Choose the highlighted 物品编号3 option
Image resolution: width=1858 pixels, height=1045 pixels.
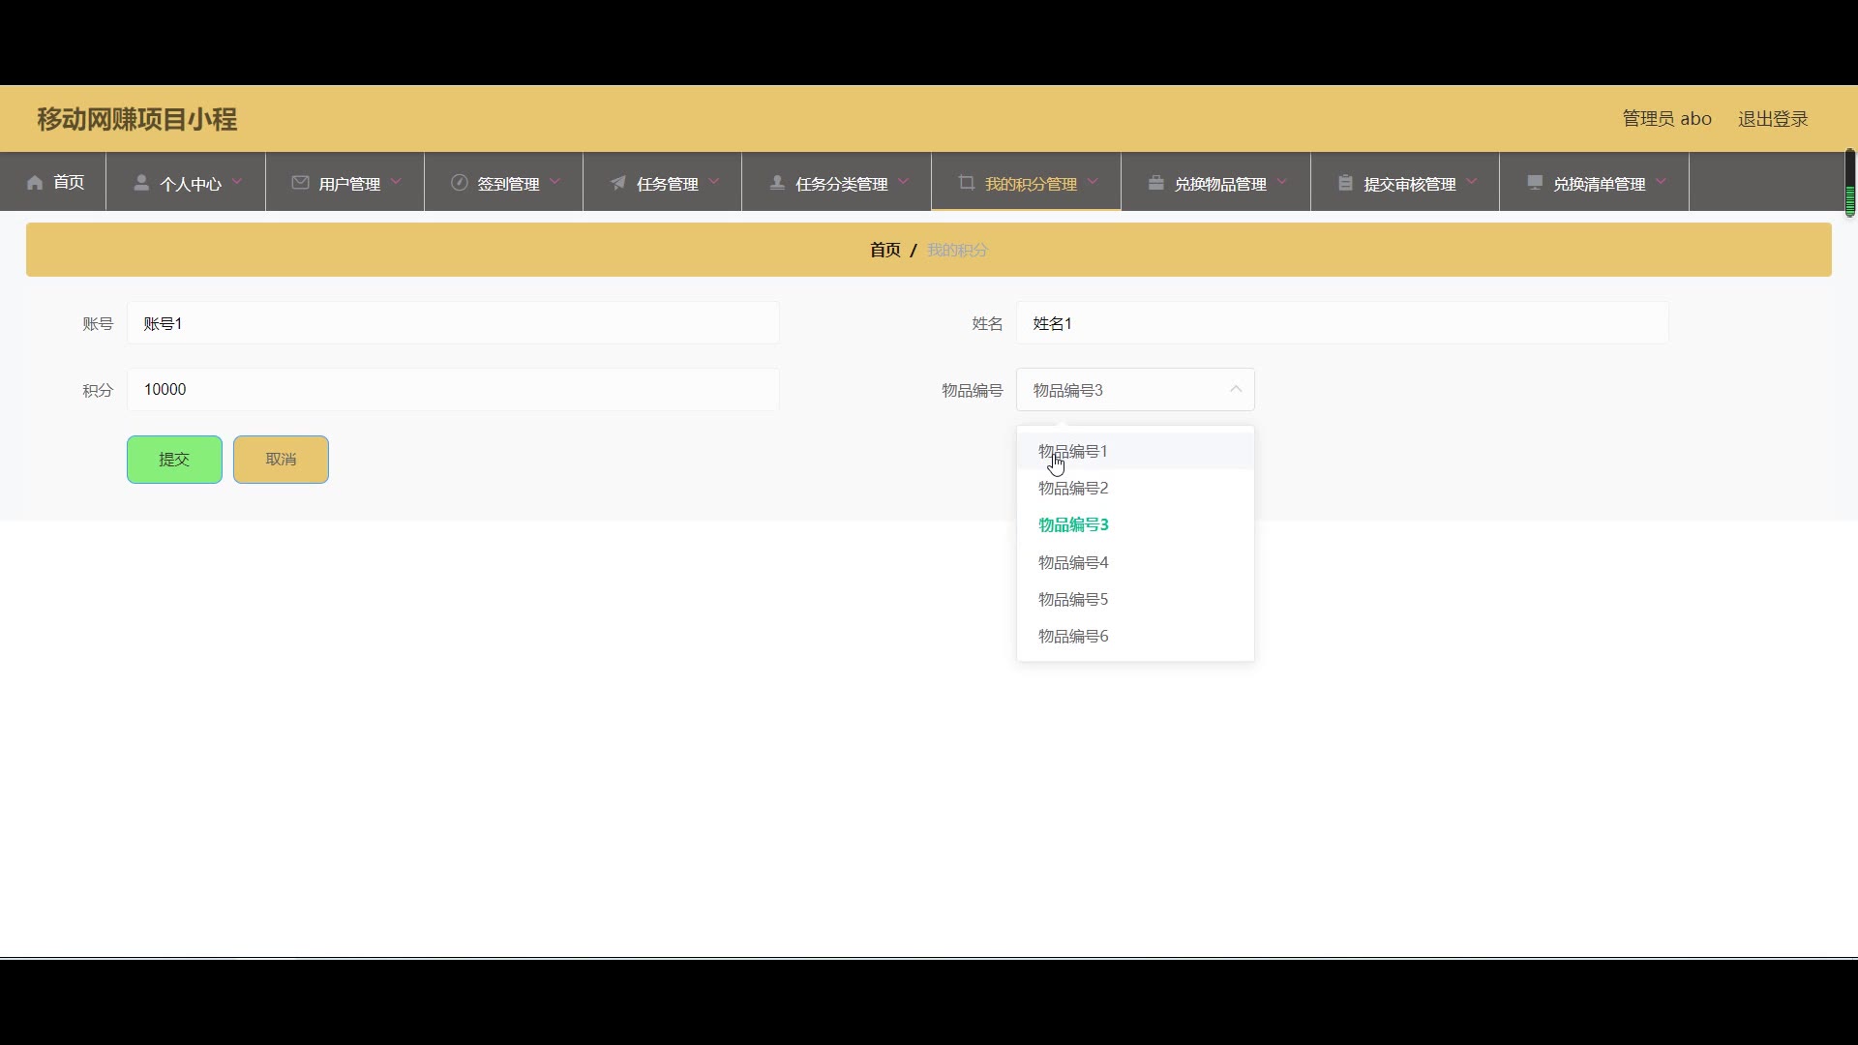pos(1135,525)
